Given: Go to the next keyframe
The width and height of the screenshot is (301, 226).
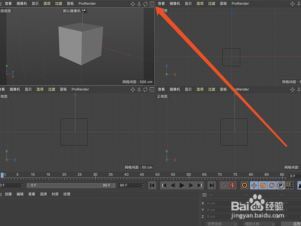Looking at the screenshot, I should click(x=200, y=185).
